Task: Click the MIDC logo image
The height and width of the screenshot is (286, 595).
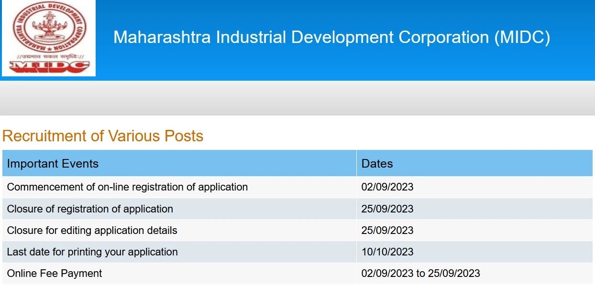Action: click(x=49, y=38)
